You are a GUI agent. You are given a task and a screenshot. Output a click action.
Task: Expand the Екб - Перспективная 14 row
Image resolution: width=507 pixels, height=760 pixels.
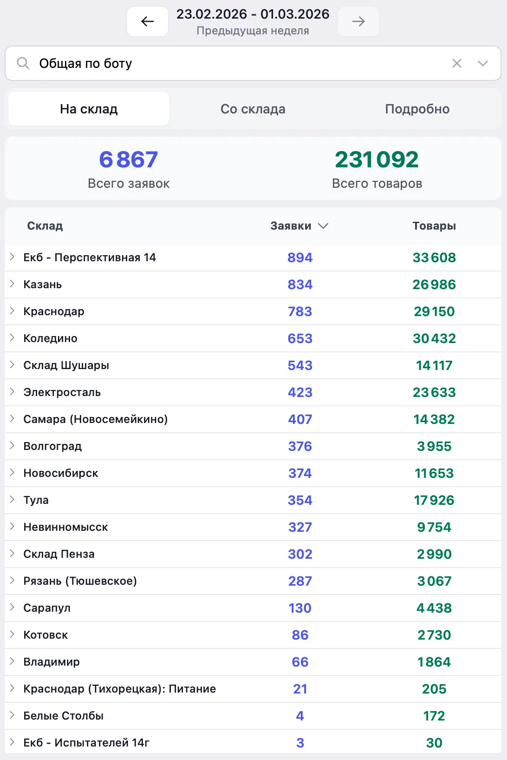pyautogui.click(x=13, y=257)
